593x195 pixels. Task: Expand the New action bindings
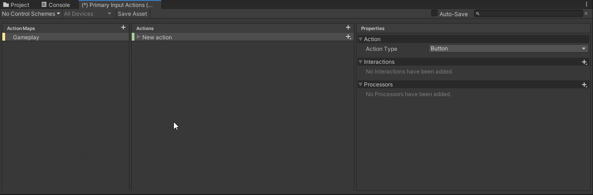point(138,37)
